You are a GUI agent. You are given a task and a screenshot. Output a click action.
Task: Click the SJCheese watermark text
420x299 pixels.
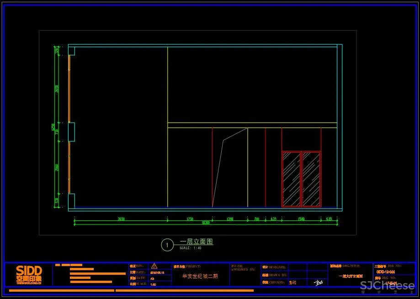point(387,286)
